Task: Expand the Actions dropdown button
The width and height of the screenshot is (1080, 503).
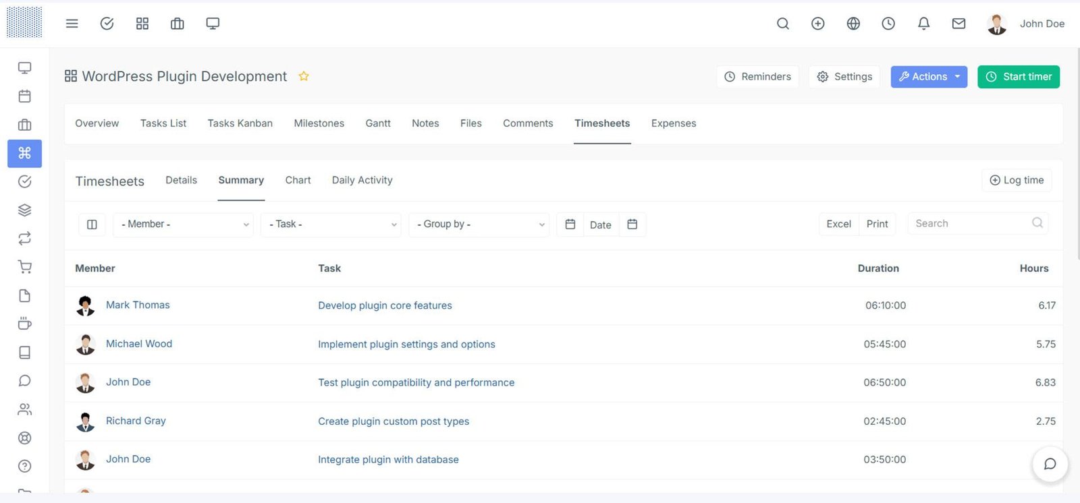Action: (929, 77)
